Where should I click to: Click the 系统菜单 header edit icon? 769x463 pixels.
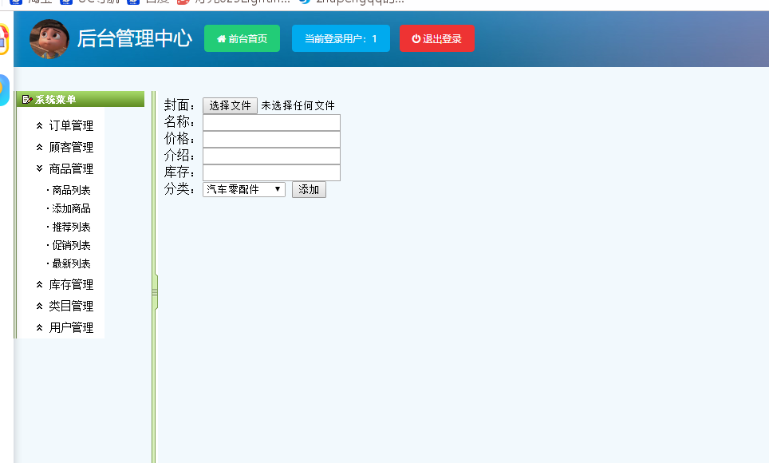[27, 100]
